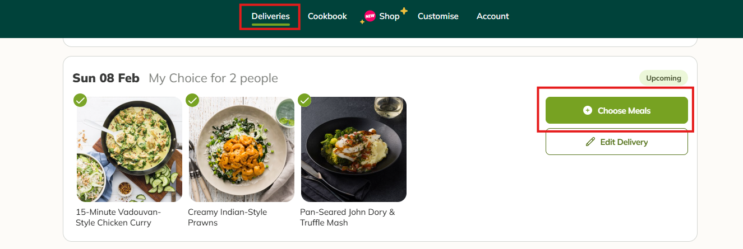Open the Creamy Indian-Style Prawns photo
The height and width of the screenshot is (249, 743).
[x=242, y=149]
